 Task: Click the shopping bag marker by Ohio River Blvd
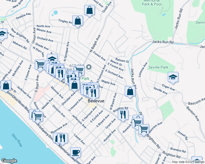[6, 86]
